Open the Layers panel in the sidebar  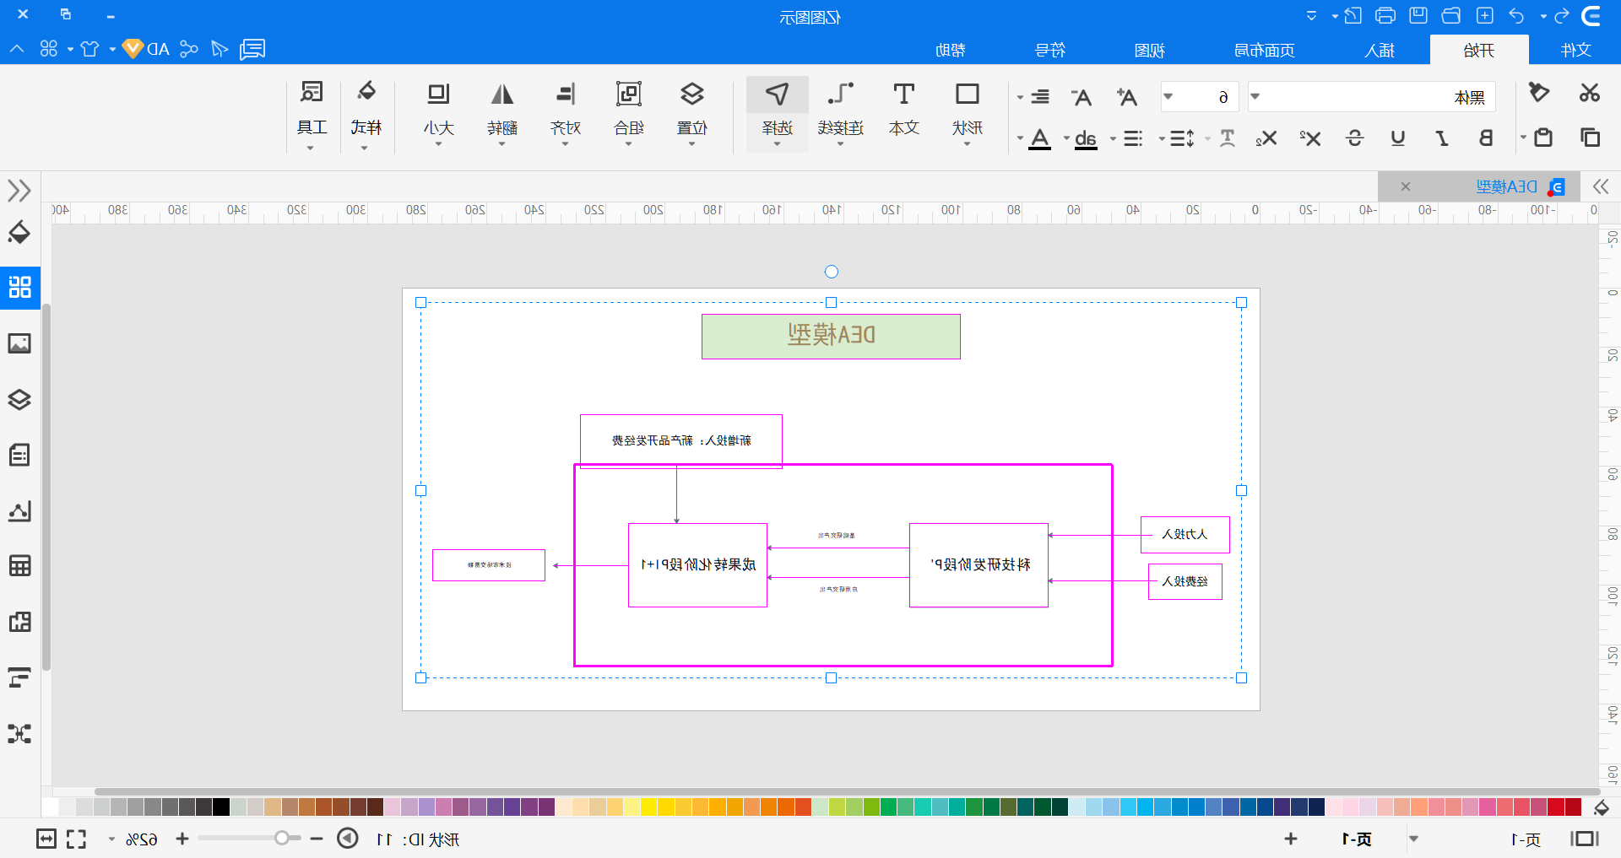20,399
